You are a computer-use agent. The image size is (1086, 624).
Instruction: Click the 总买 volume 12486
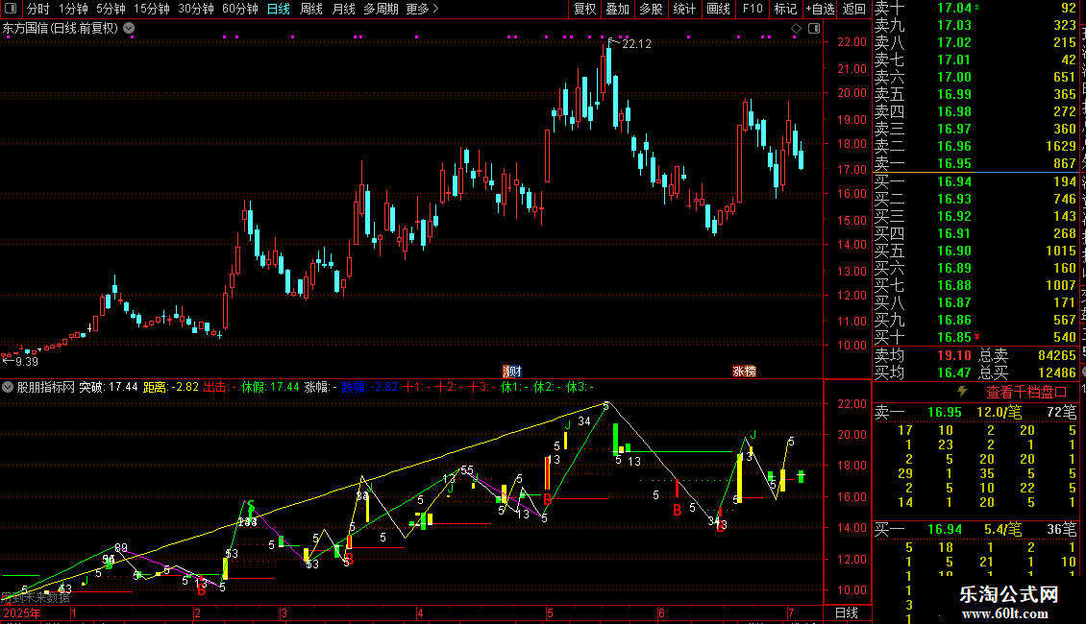coord(1057,372)
